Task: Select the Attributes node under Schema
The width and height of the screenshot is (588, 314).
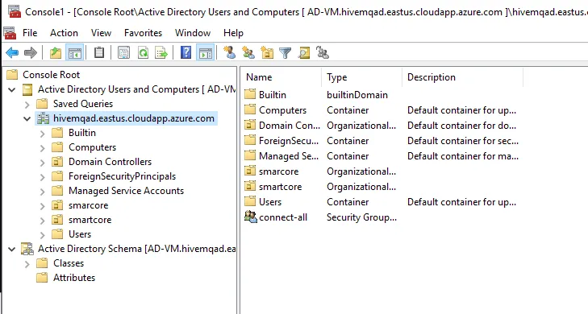Action: click(74, 278)
